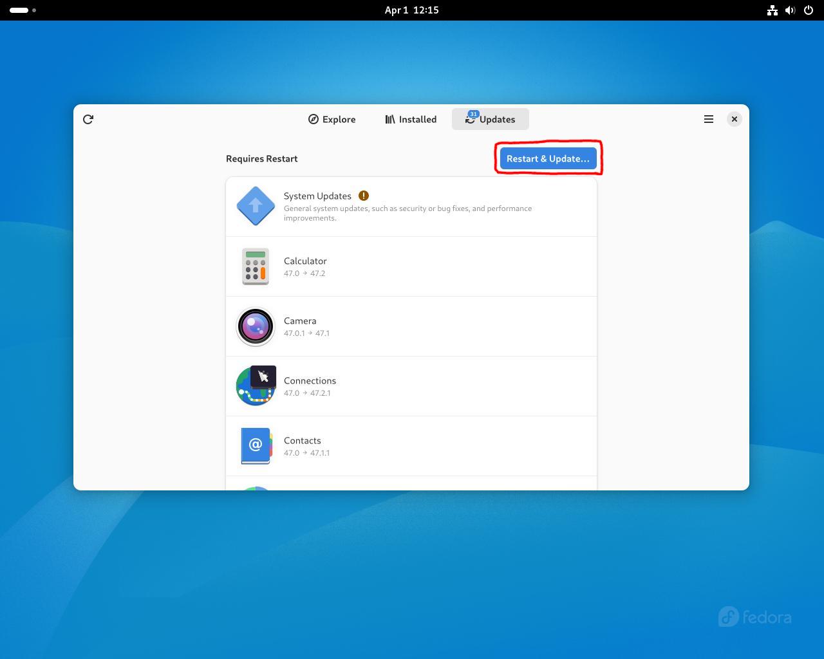
Task: Open the Connections update row
Action: pyautogui.click(x=411, y=386)
